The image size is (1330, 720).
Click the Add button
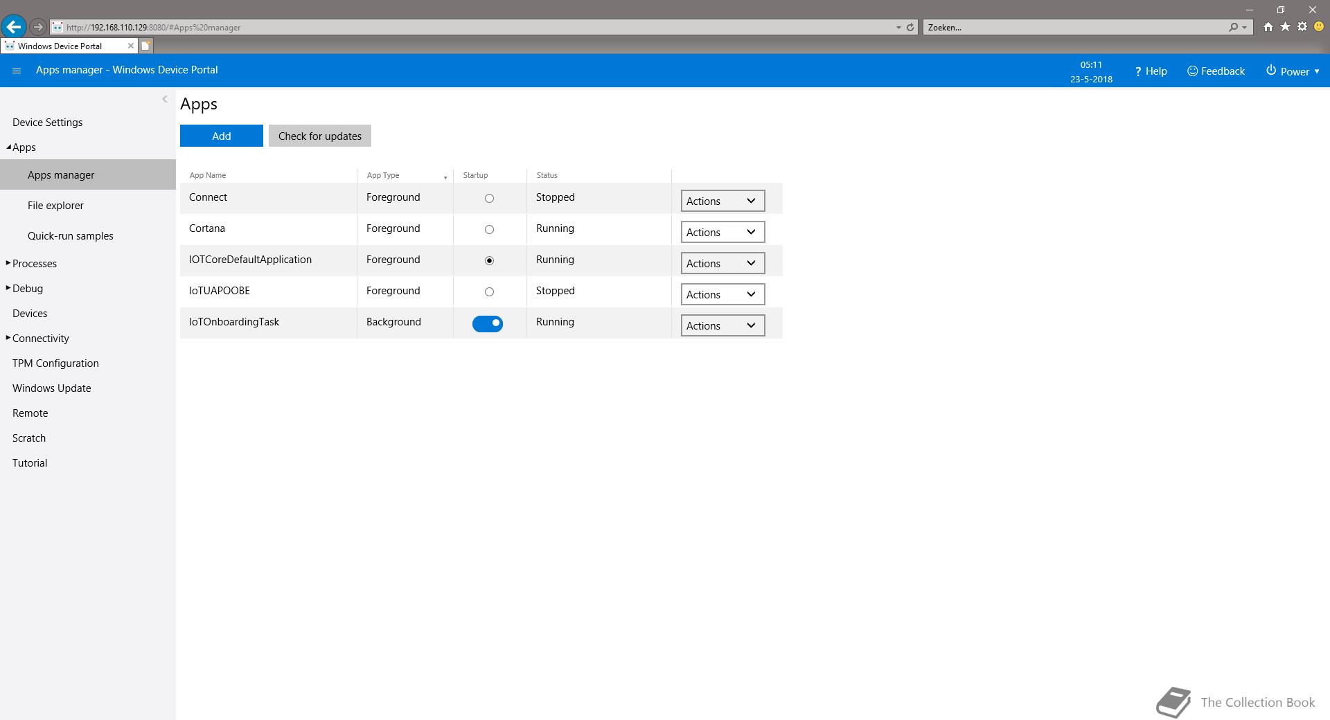(222, 136)
